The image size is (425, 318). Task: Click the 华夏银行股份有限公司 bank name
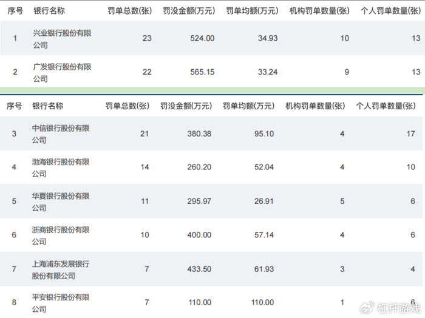[x=61, y=201]
